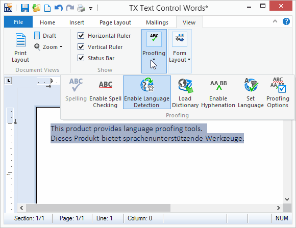Create a new blank document icon
The width and height of the screenshot is (296, 228).
tap(47, 8)
